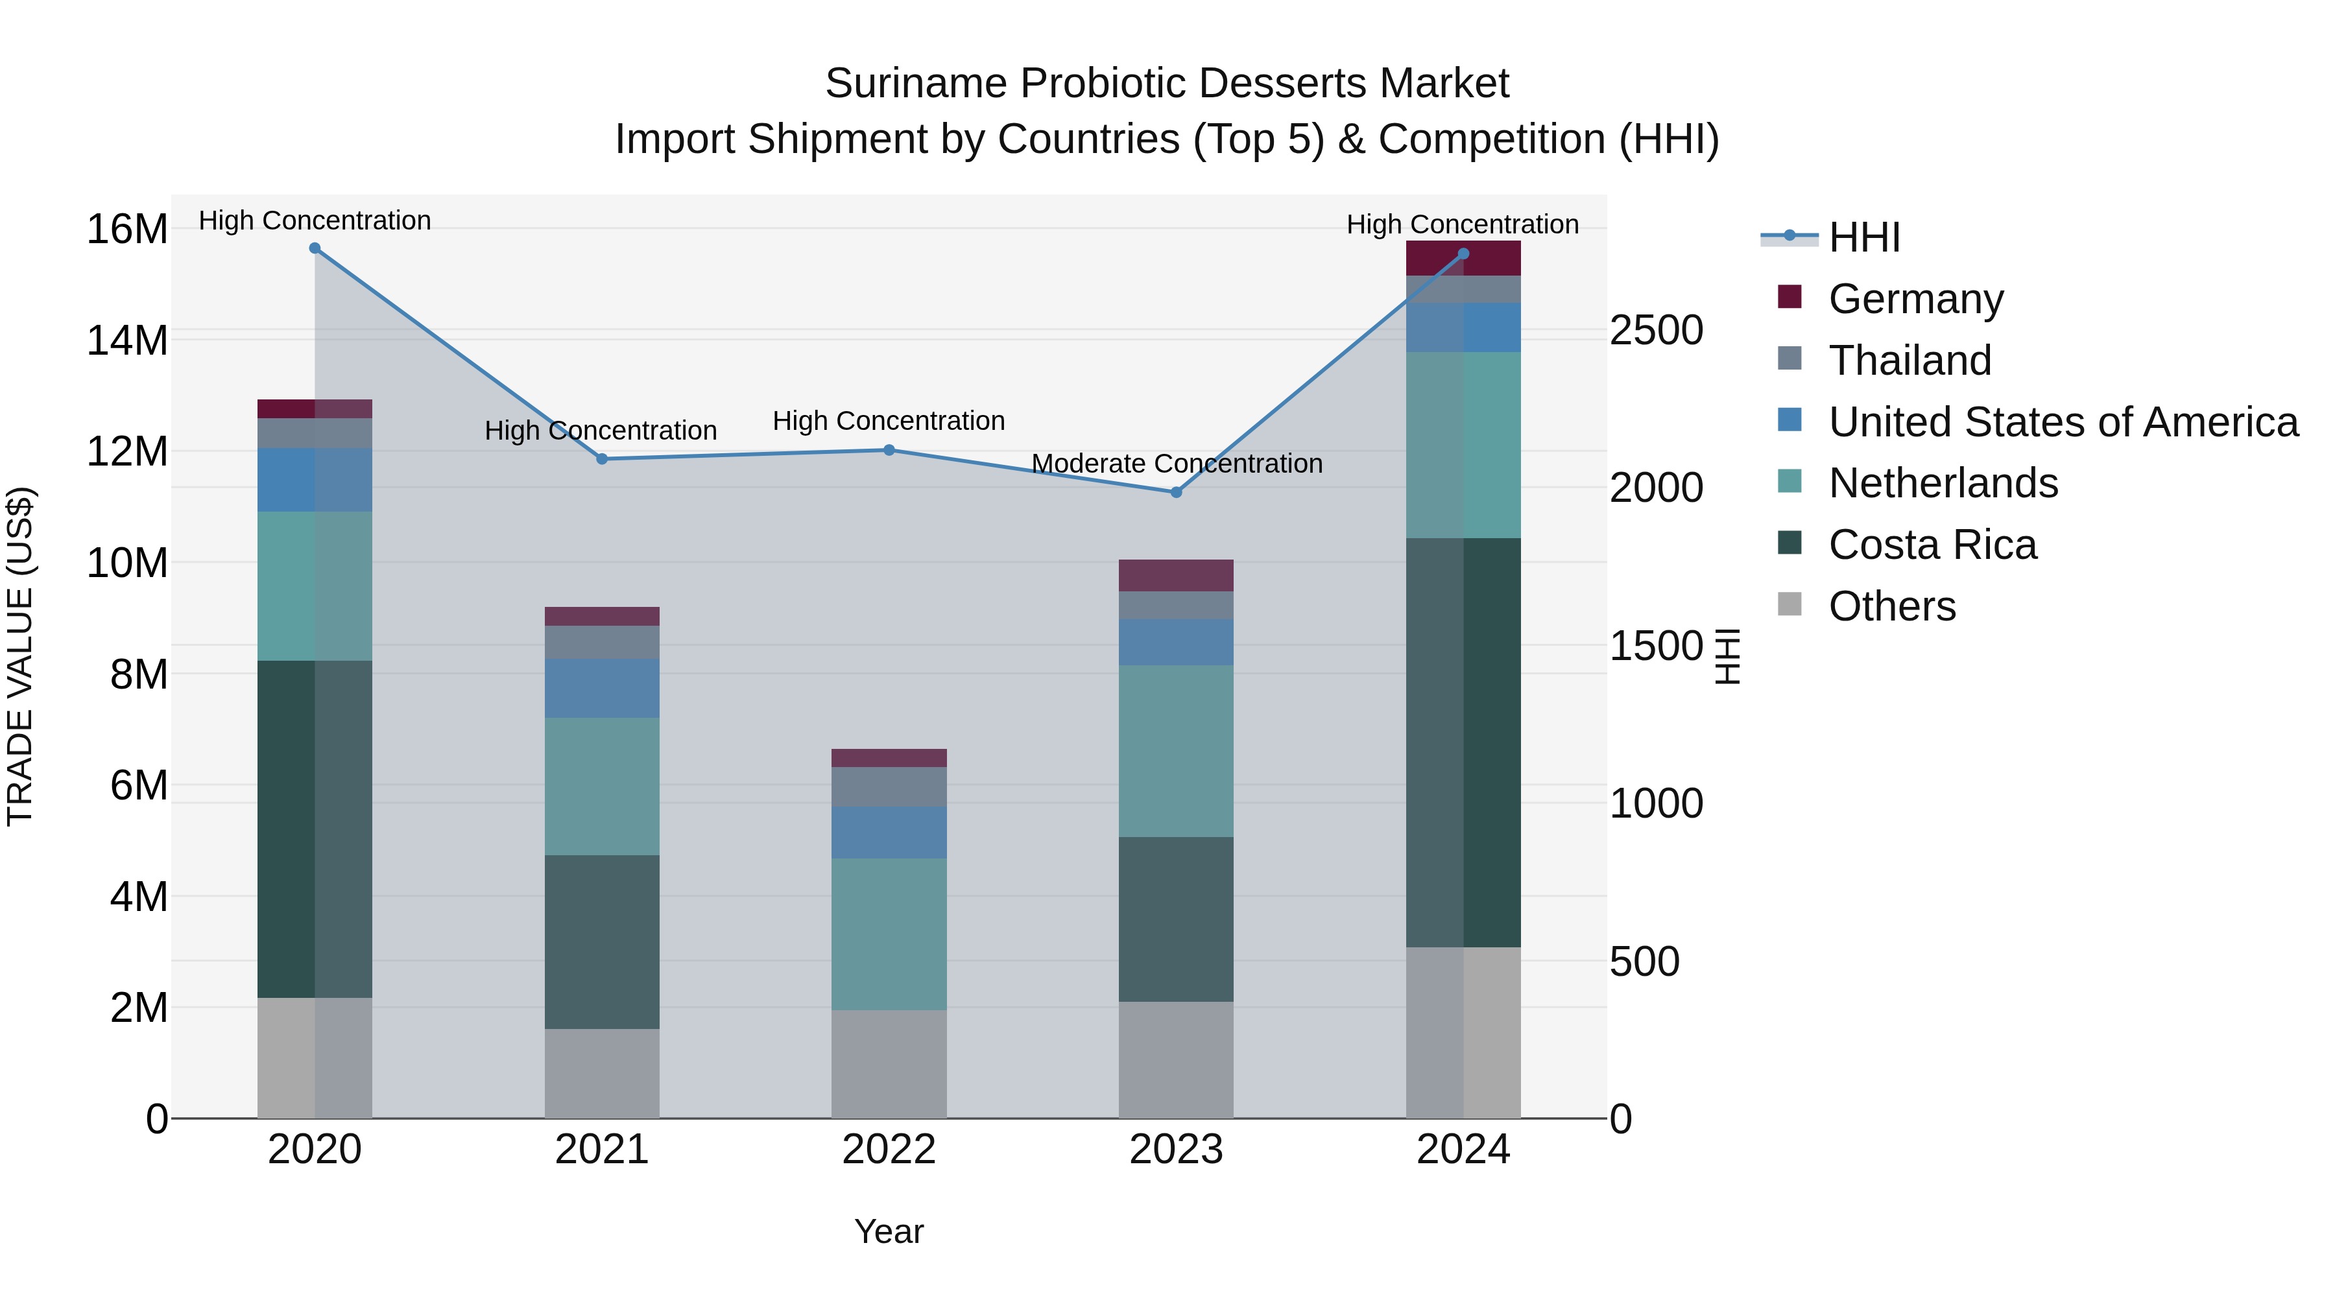Image resolution: width=2335 pixels, height=1313 pixels.
Task: Click the Germany segment atop 2024 bar
Action: click(x=1463, y=258)
